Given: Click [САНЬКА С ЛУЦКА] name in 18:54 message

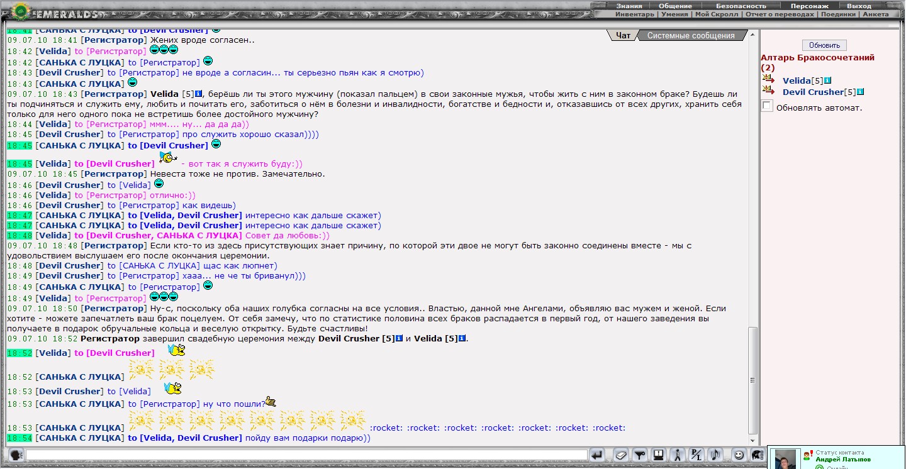Looking at the screenshot, I should click(x=80, y=438).
